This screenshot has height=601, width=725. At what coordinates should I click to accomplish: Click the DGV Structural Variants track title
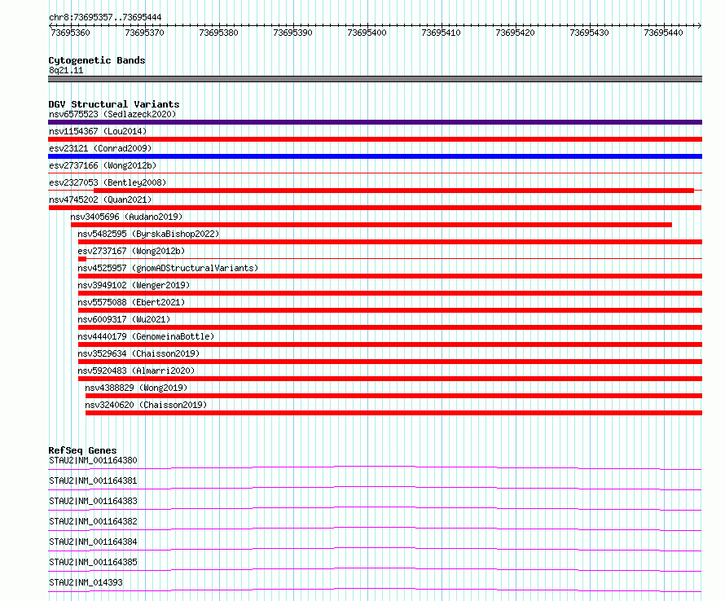(114, 104)
